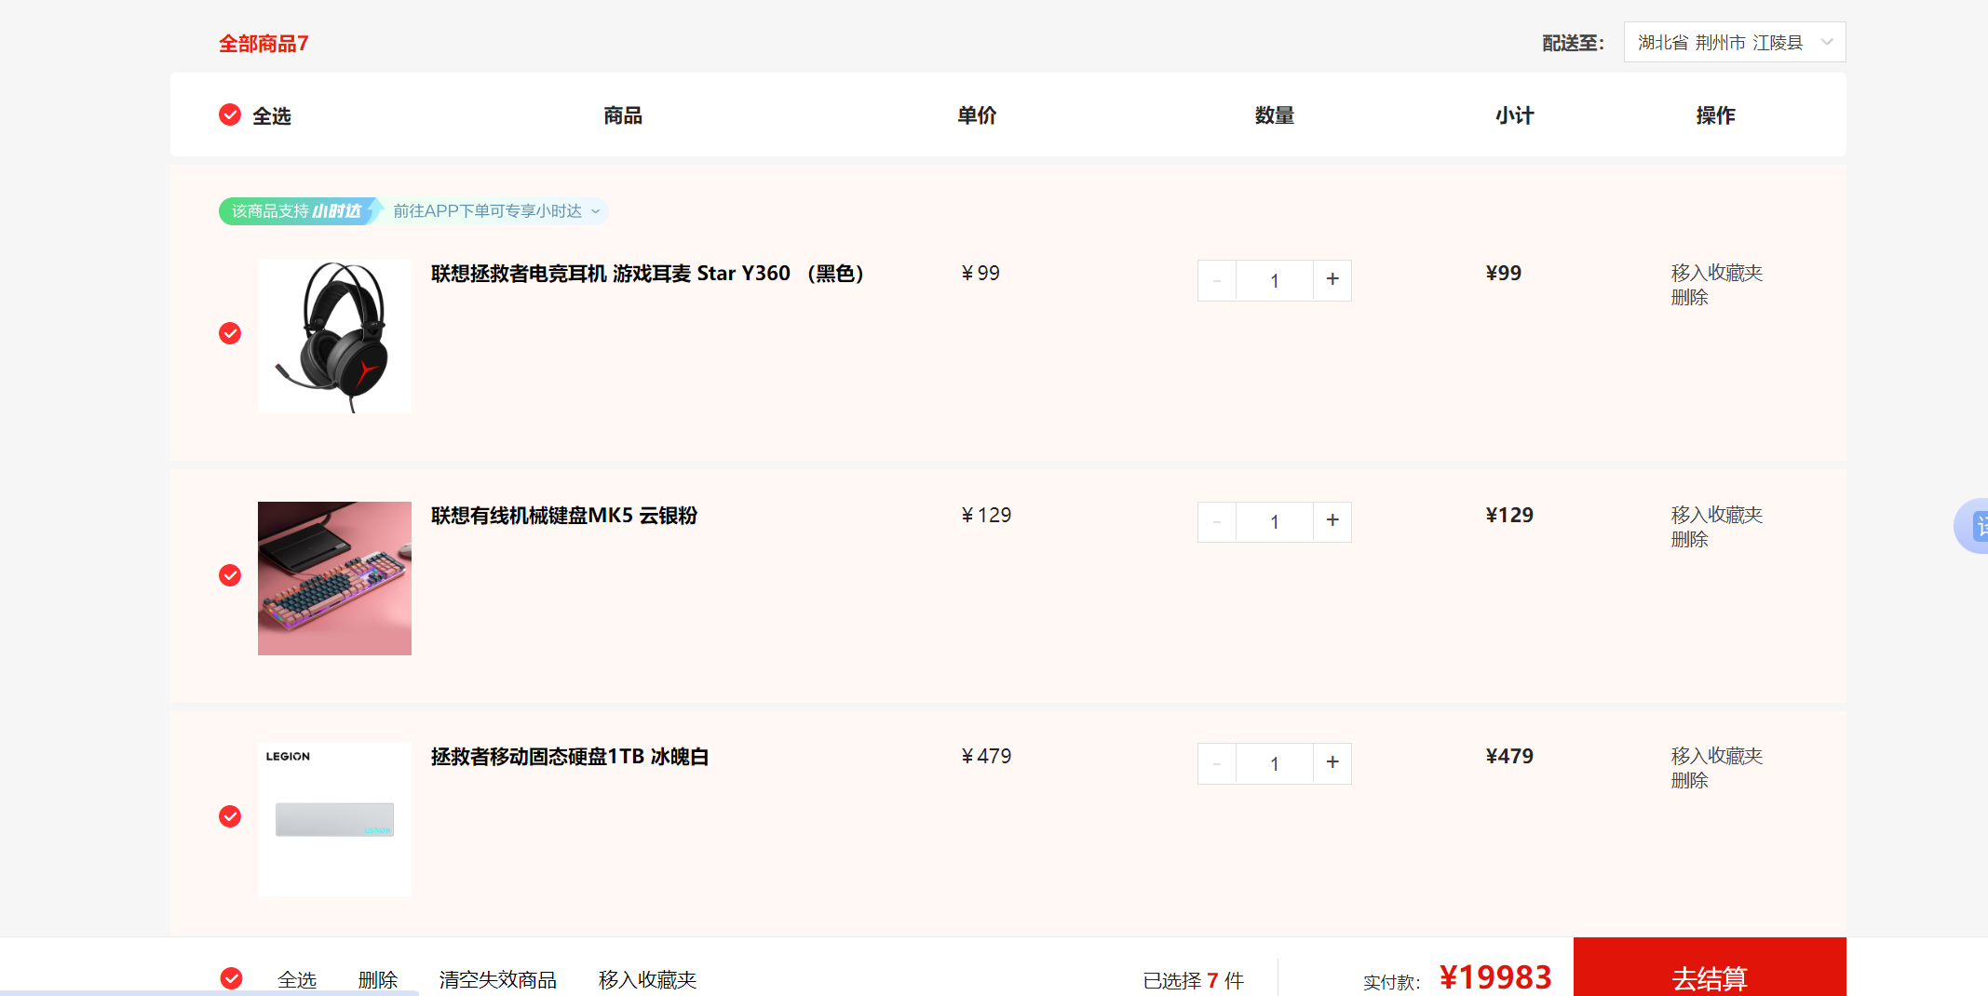Screen dimensions: 1988x996
Task: Click the red 去结算 checkout button
Action: [1710, 968]
